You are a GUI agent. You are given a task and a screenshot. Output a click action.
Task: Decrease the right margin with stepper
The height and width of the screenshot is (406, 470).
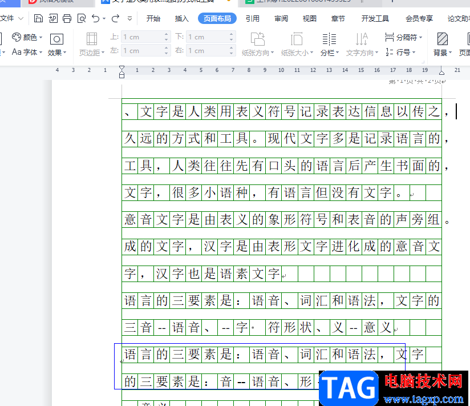coord(232,54)
